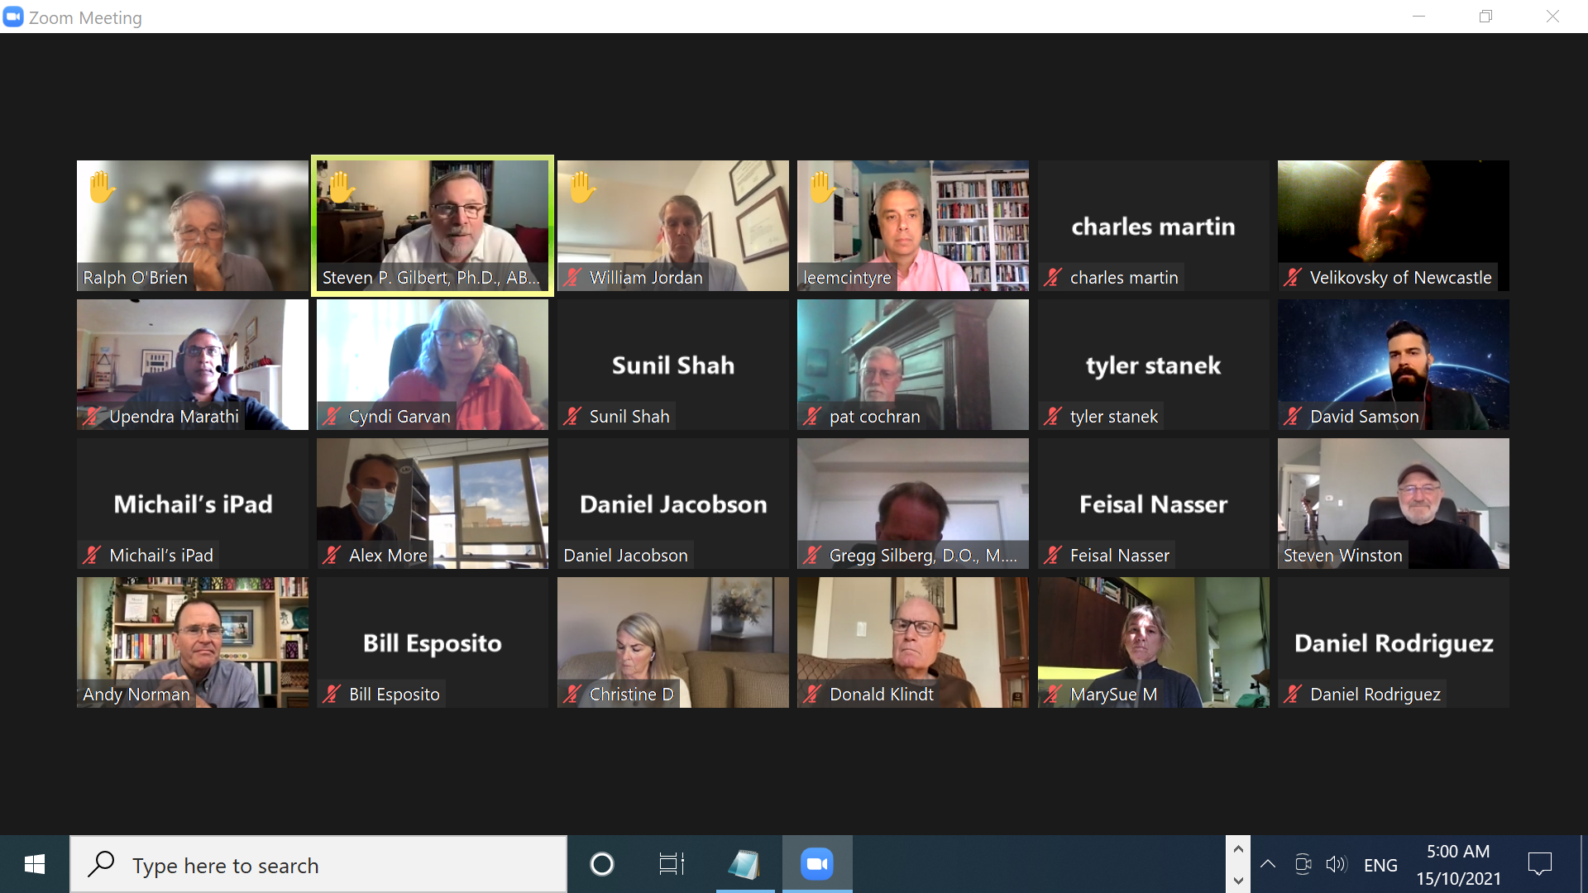Open the Windows Start menu
The height and width of the screenshot is (893, 1588).
[35, 865]
